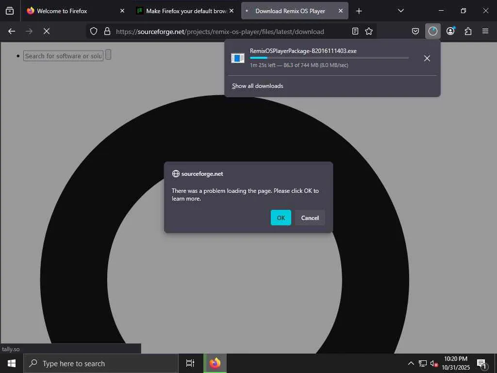Open tracking protection shield icon

click(94, 31)
